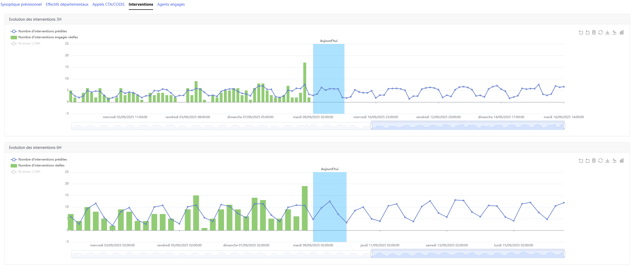Save the 6H chart as image
This screenshot has height=267, width=633.
607,161
